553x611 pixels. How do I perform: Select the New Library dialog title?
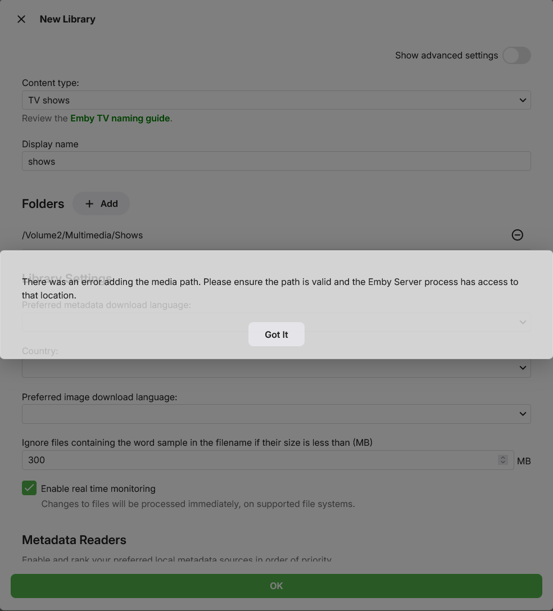coord(67,19)
